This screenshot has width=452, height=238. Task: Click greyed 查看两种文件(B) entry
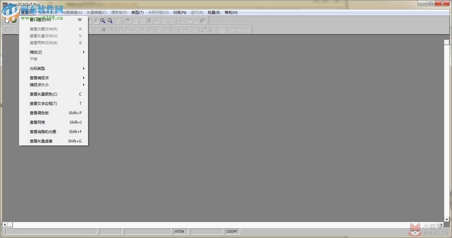coord(54,43)
